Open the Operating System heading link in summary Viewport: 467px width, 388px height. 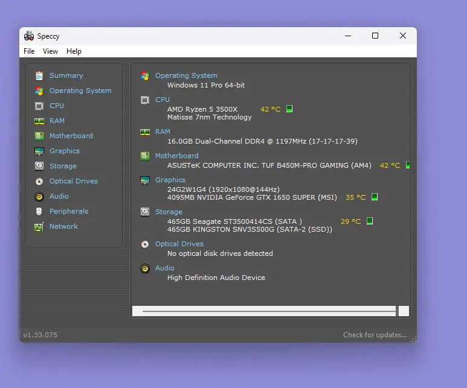tap(186, 75)
